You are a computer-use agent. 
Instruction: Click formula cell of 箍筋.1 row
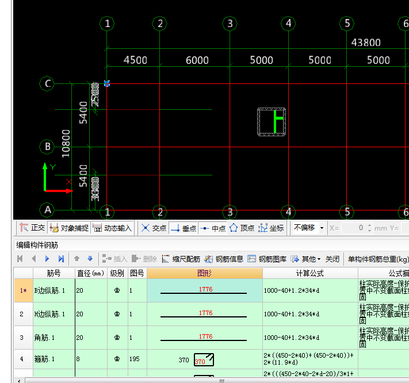click(x=310, y=359)
